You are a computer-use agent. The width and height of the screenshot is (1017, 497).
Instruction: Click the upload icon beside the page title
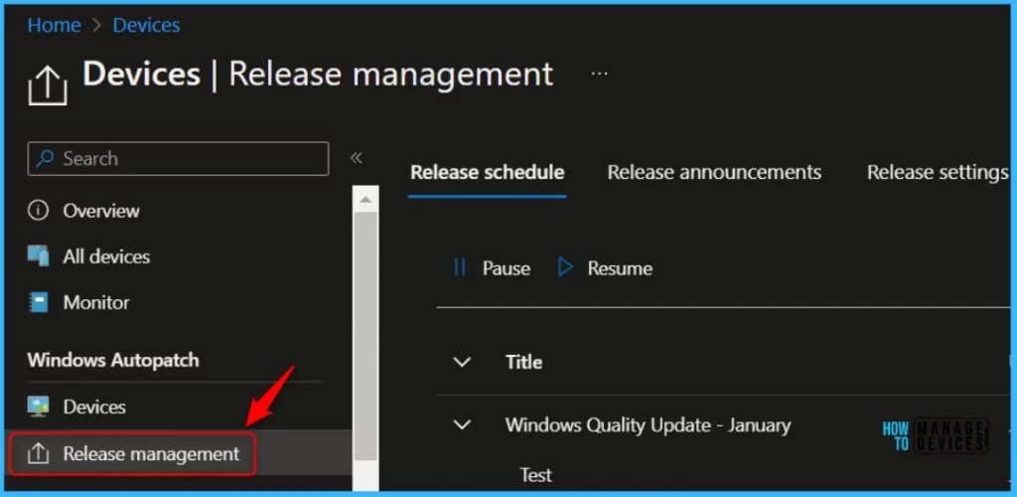click(x=48, y=86)
